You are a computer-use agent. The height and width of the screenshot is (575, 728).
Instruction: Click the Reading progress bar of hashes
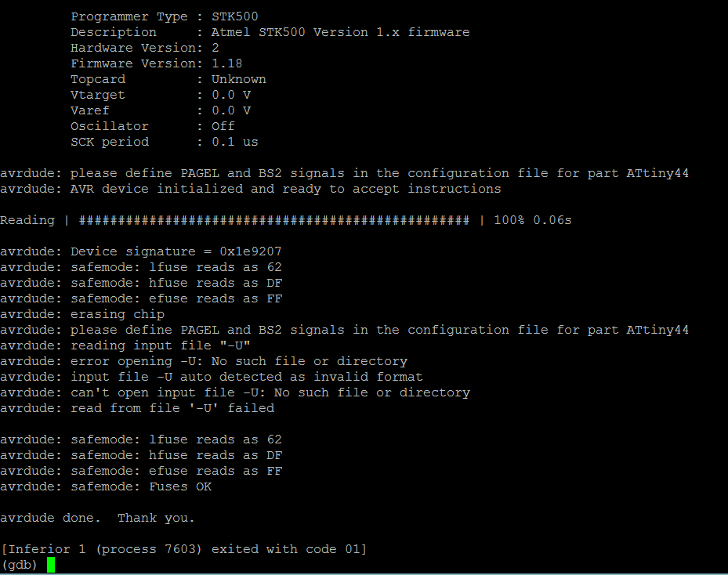click(274, 220)
